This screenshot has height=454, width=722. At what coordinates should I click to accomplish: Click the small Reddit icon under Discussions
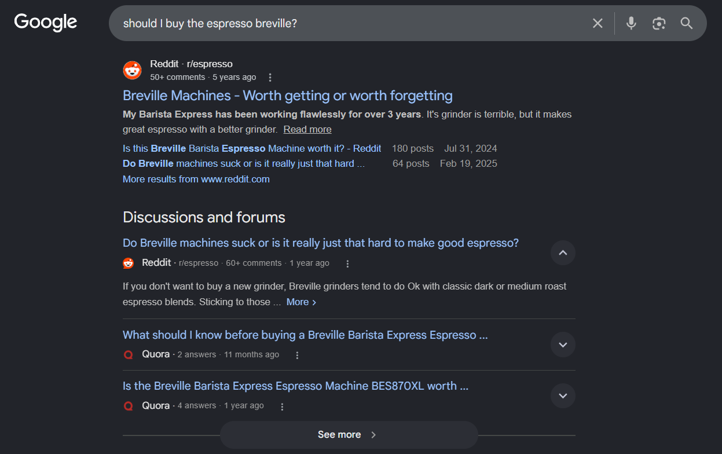pyautogui.click(x=129, y=263)
